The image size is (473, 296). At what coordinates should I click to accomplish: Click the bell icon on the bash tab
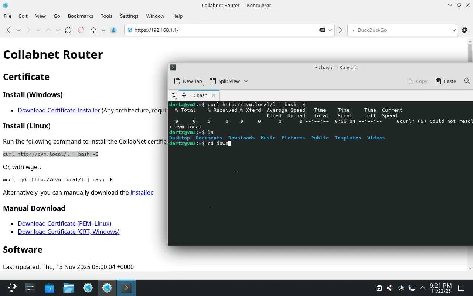(x=184, y=95)
